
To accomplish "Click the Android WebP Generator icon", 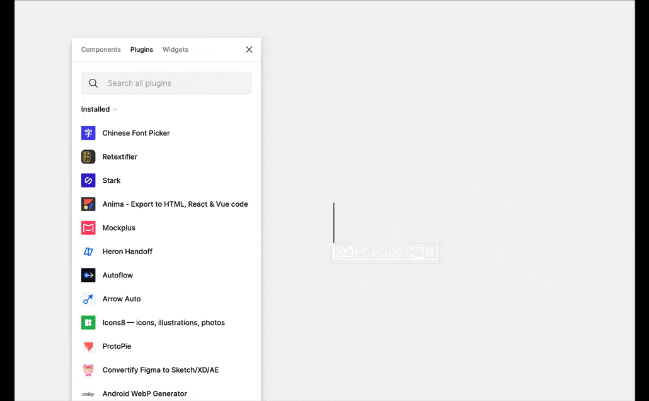I will 88,394.
